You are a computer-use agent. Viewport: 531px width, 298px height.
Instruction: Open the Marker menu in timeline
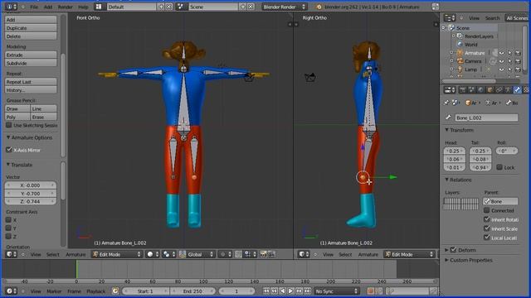pos(54,291)
